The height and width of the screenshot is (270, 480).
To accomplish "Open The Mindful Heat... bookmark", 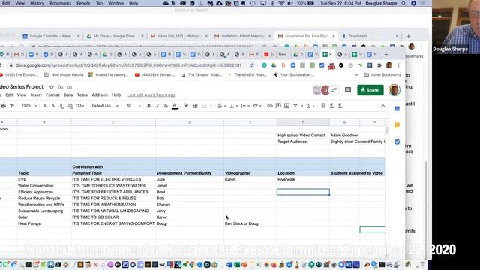I will point(248,75).
